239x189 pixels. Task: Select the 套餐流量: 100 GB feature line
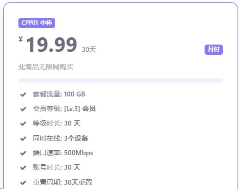[59, 94]
